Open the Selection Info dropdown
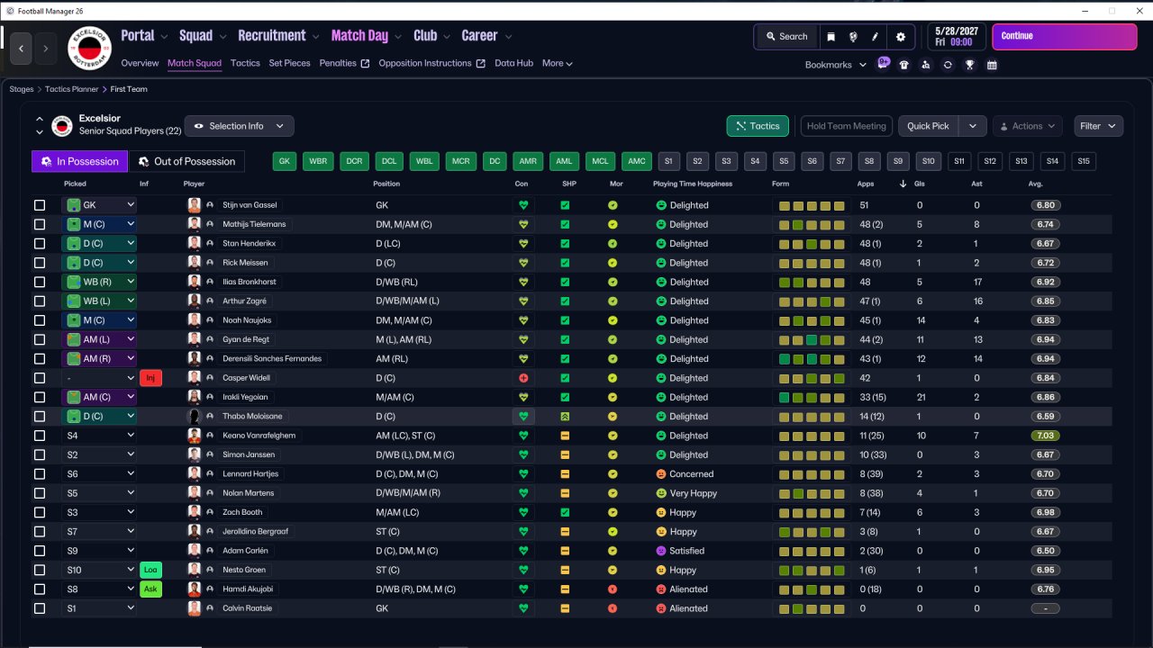The height and width of the screenshot is (648, 1153). pos(239,126)
